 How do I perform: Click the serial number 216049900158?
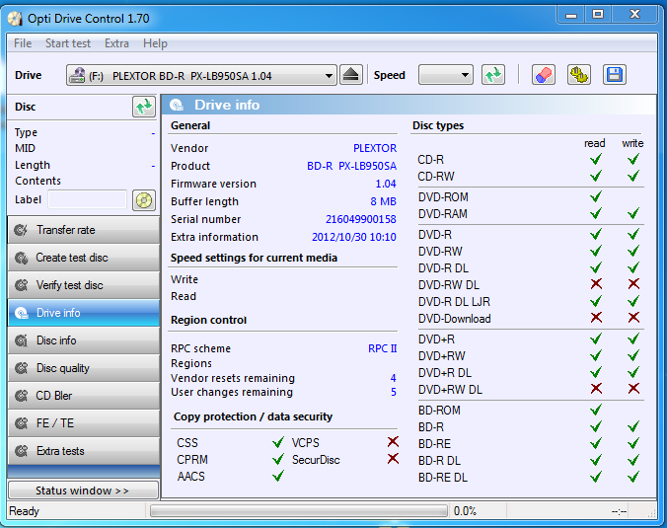pos(361,219)
